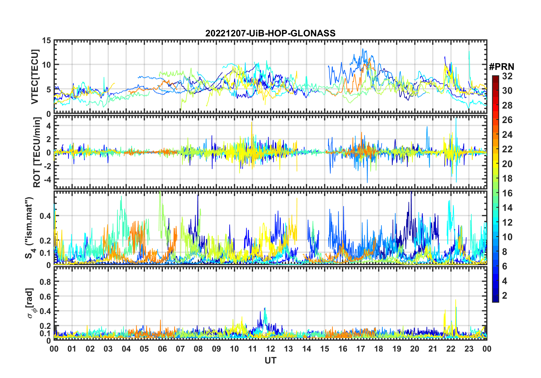The image size is (541, 378).
Task: Click the 10 tick label on PRN colorbar
Action: (507, 237)
